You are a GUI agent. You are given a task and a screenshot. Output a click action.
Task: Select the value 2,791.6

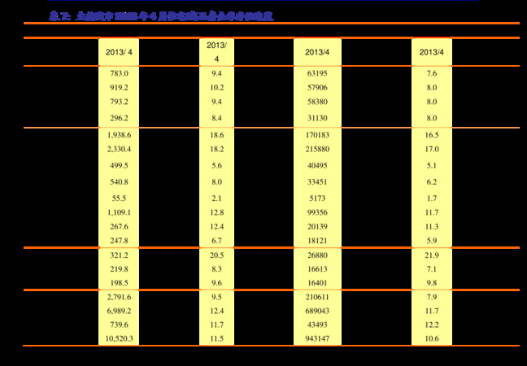point(119,297)
